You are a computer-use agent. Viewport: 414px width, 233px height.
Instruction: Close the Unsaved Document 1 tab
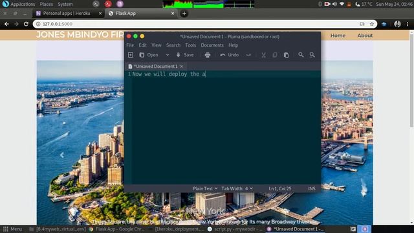point(182,66)
